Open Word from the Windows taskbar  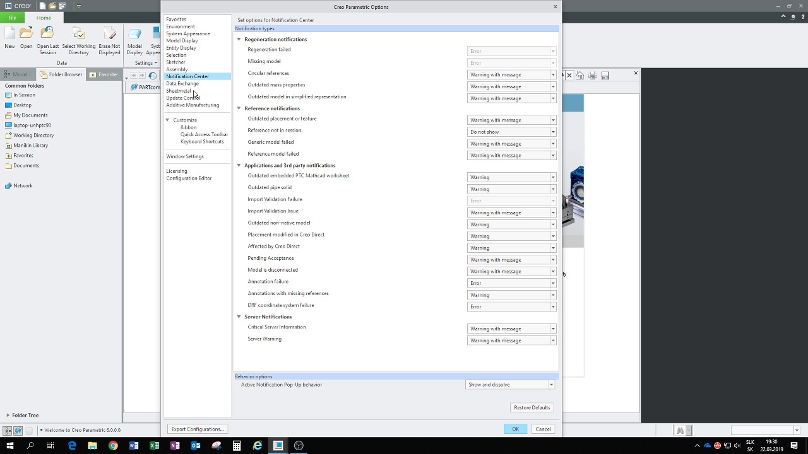coord(134,446)
